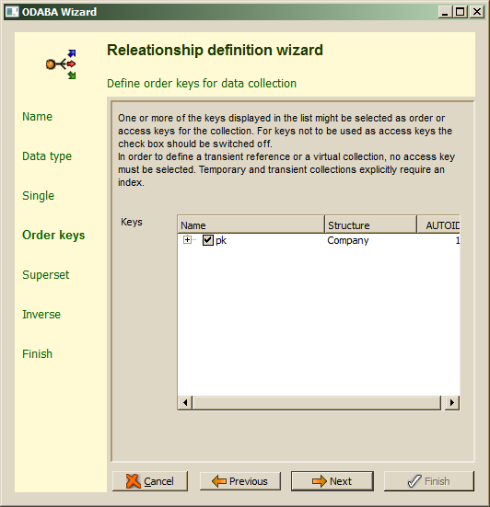Go to the Name wizard step
Viewport: 490px width, 507px height.
click(x=37, y=117)
